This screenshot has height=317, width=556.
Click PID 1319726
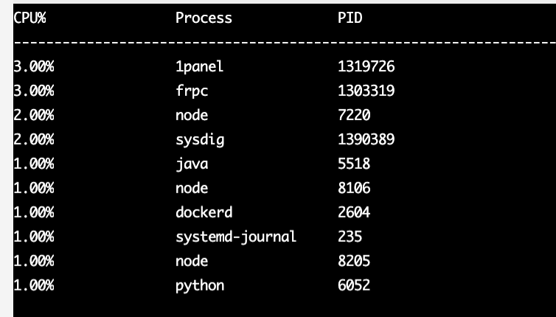[366, 67]
